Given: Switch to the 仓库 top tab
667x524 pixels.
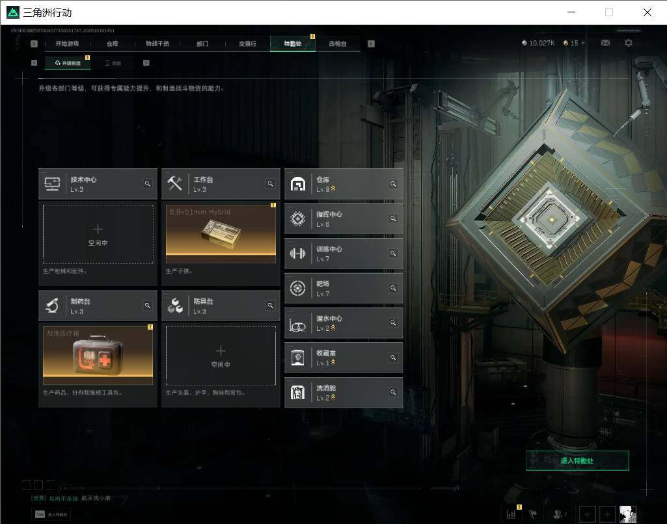Looking at the screenshot, I should click(113, 44).
